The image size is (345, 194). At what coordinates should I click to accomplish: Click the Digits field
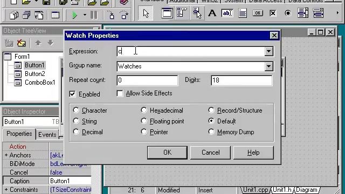(241, 80)
